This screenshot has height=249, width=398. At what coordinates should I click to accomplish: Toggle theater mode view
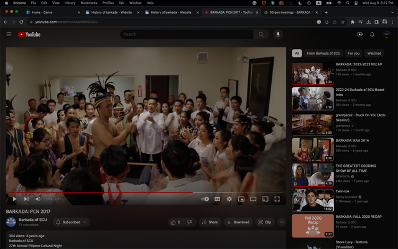pyautogui.click(x=253, y=199)
